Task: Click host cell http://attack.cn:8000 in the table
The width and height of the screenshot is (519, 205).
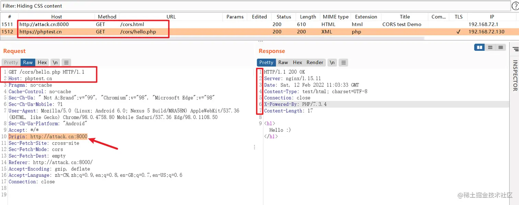Action: (x=44, y=24)
